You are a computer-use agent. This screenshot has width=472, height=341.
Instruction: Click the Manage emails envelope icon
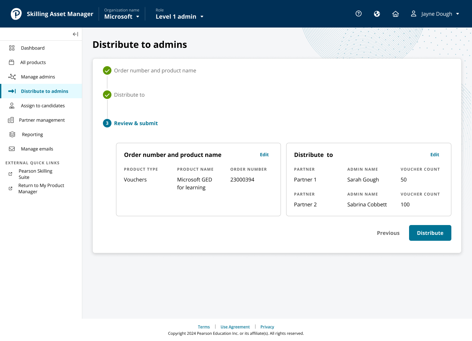(x=12, y=149)
